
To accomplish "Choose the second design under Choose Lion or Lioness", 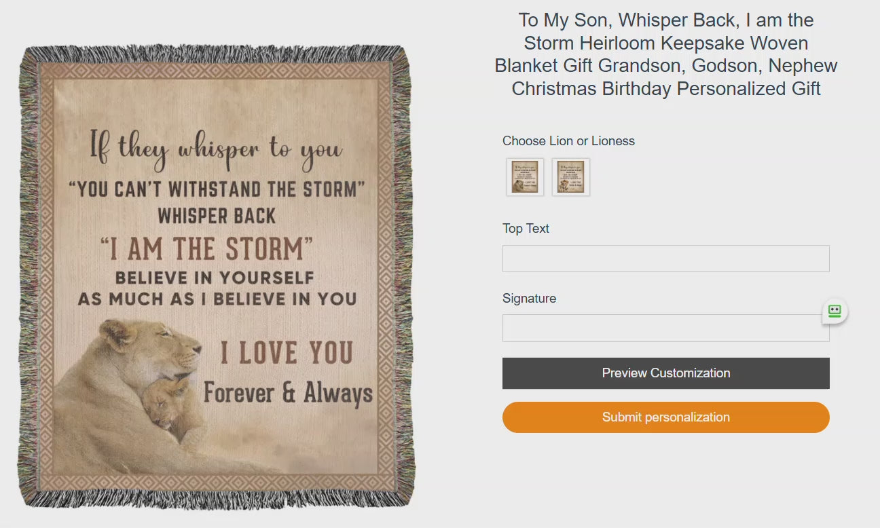I will [570, 176].
